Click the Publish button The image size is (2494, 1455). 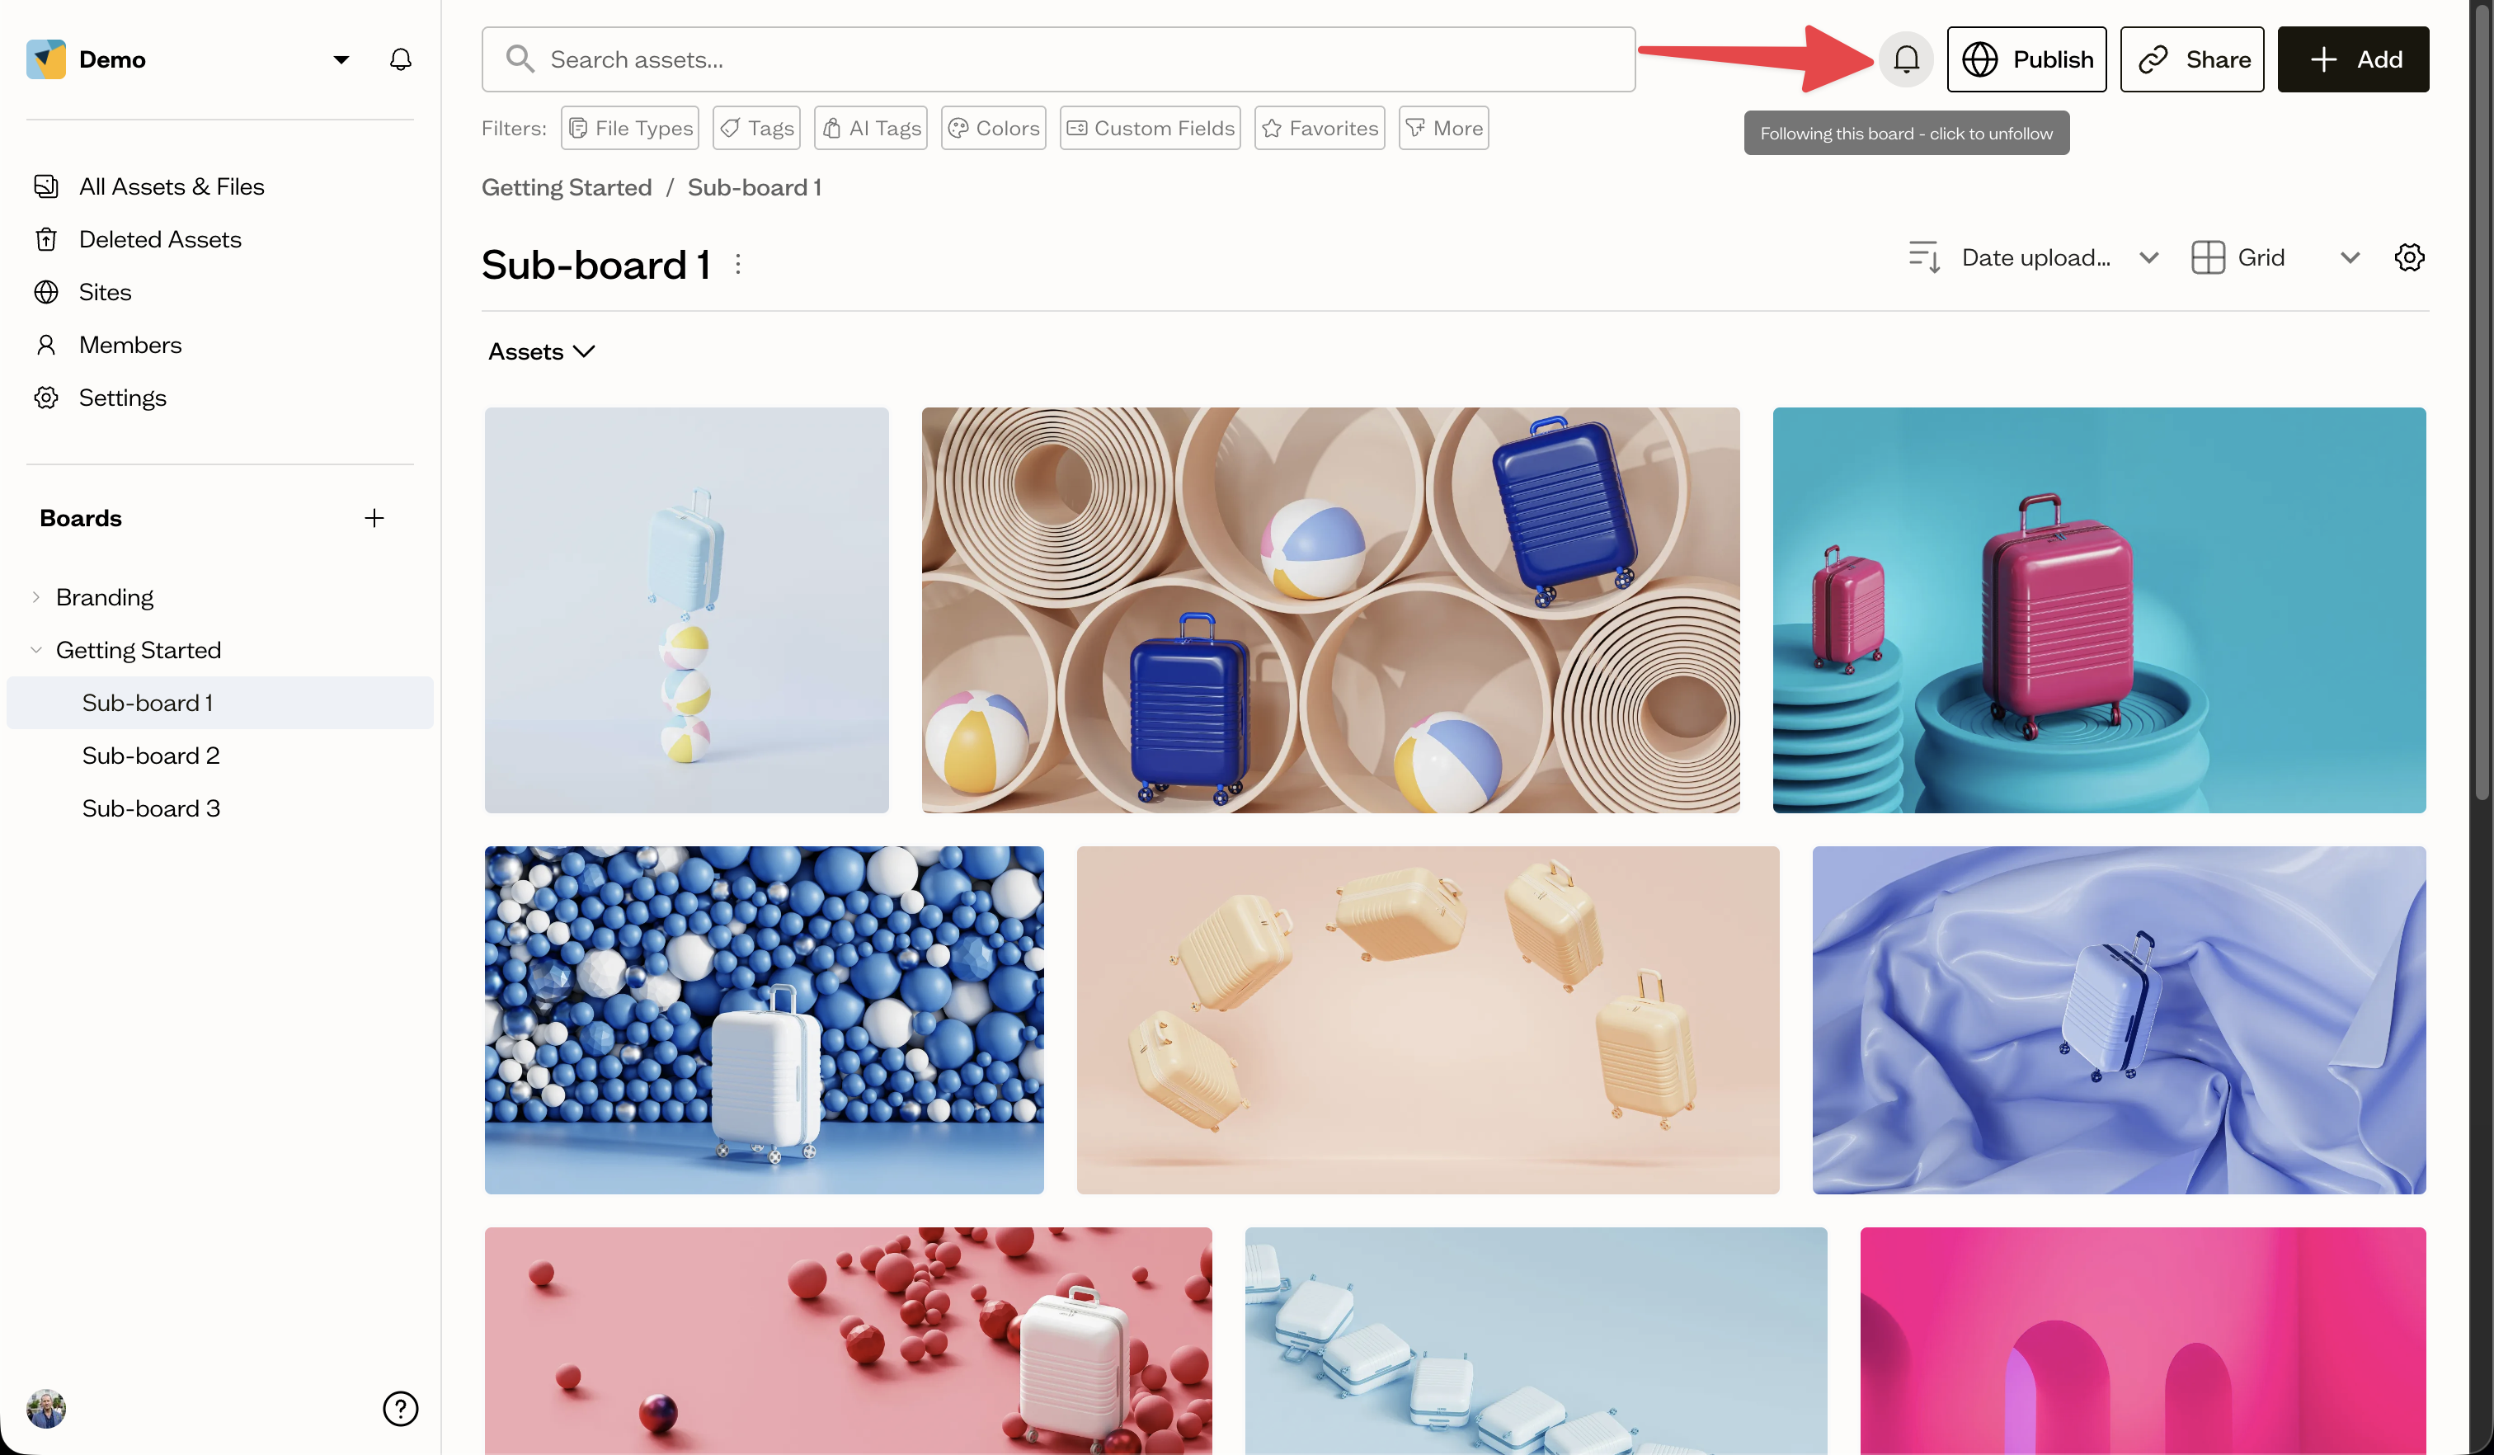click(x=2026, y=59)
